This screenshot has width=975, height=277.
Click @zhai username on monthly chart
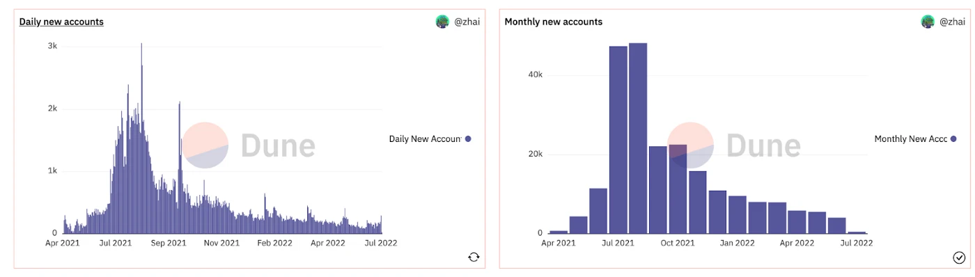(952, 22)
